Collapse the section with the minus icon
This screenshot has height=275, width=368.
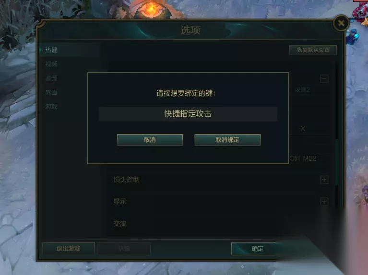point(324,78)
